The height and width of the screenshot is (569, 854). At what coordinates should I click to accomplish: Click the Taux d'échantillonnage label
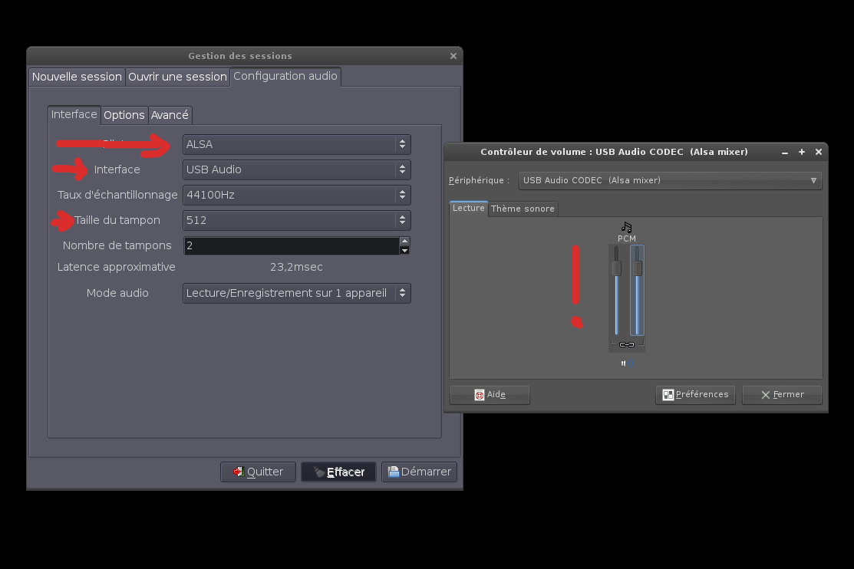tap(117, 195)
